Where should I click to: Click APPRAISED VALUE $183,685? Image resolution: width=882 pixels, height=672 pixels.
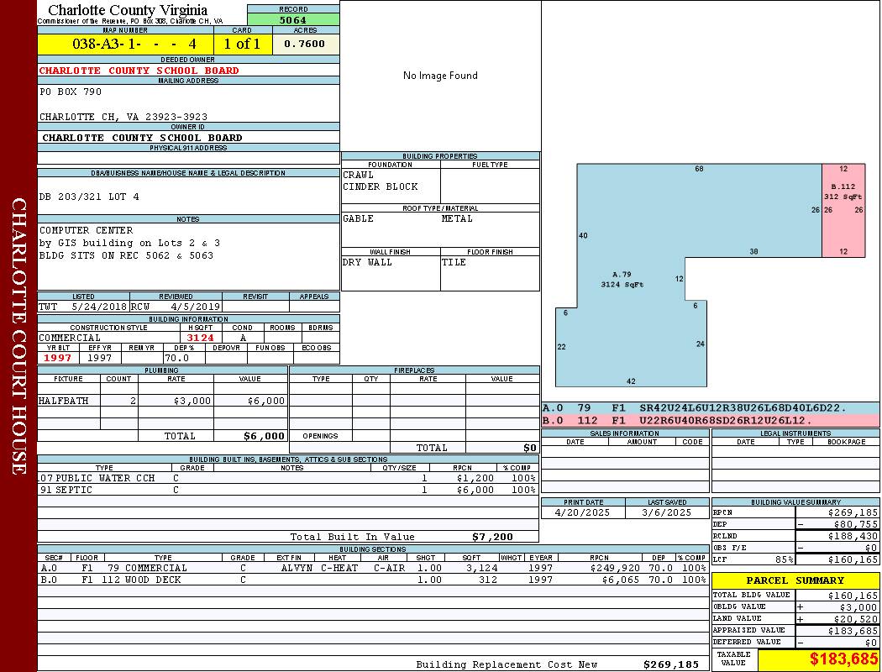point(853,630)
